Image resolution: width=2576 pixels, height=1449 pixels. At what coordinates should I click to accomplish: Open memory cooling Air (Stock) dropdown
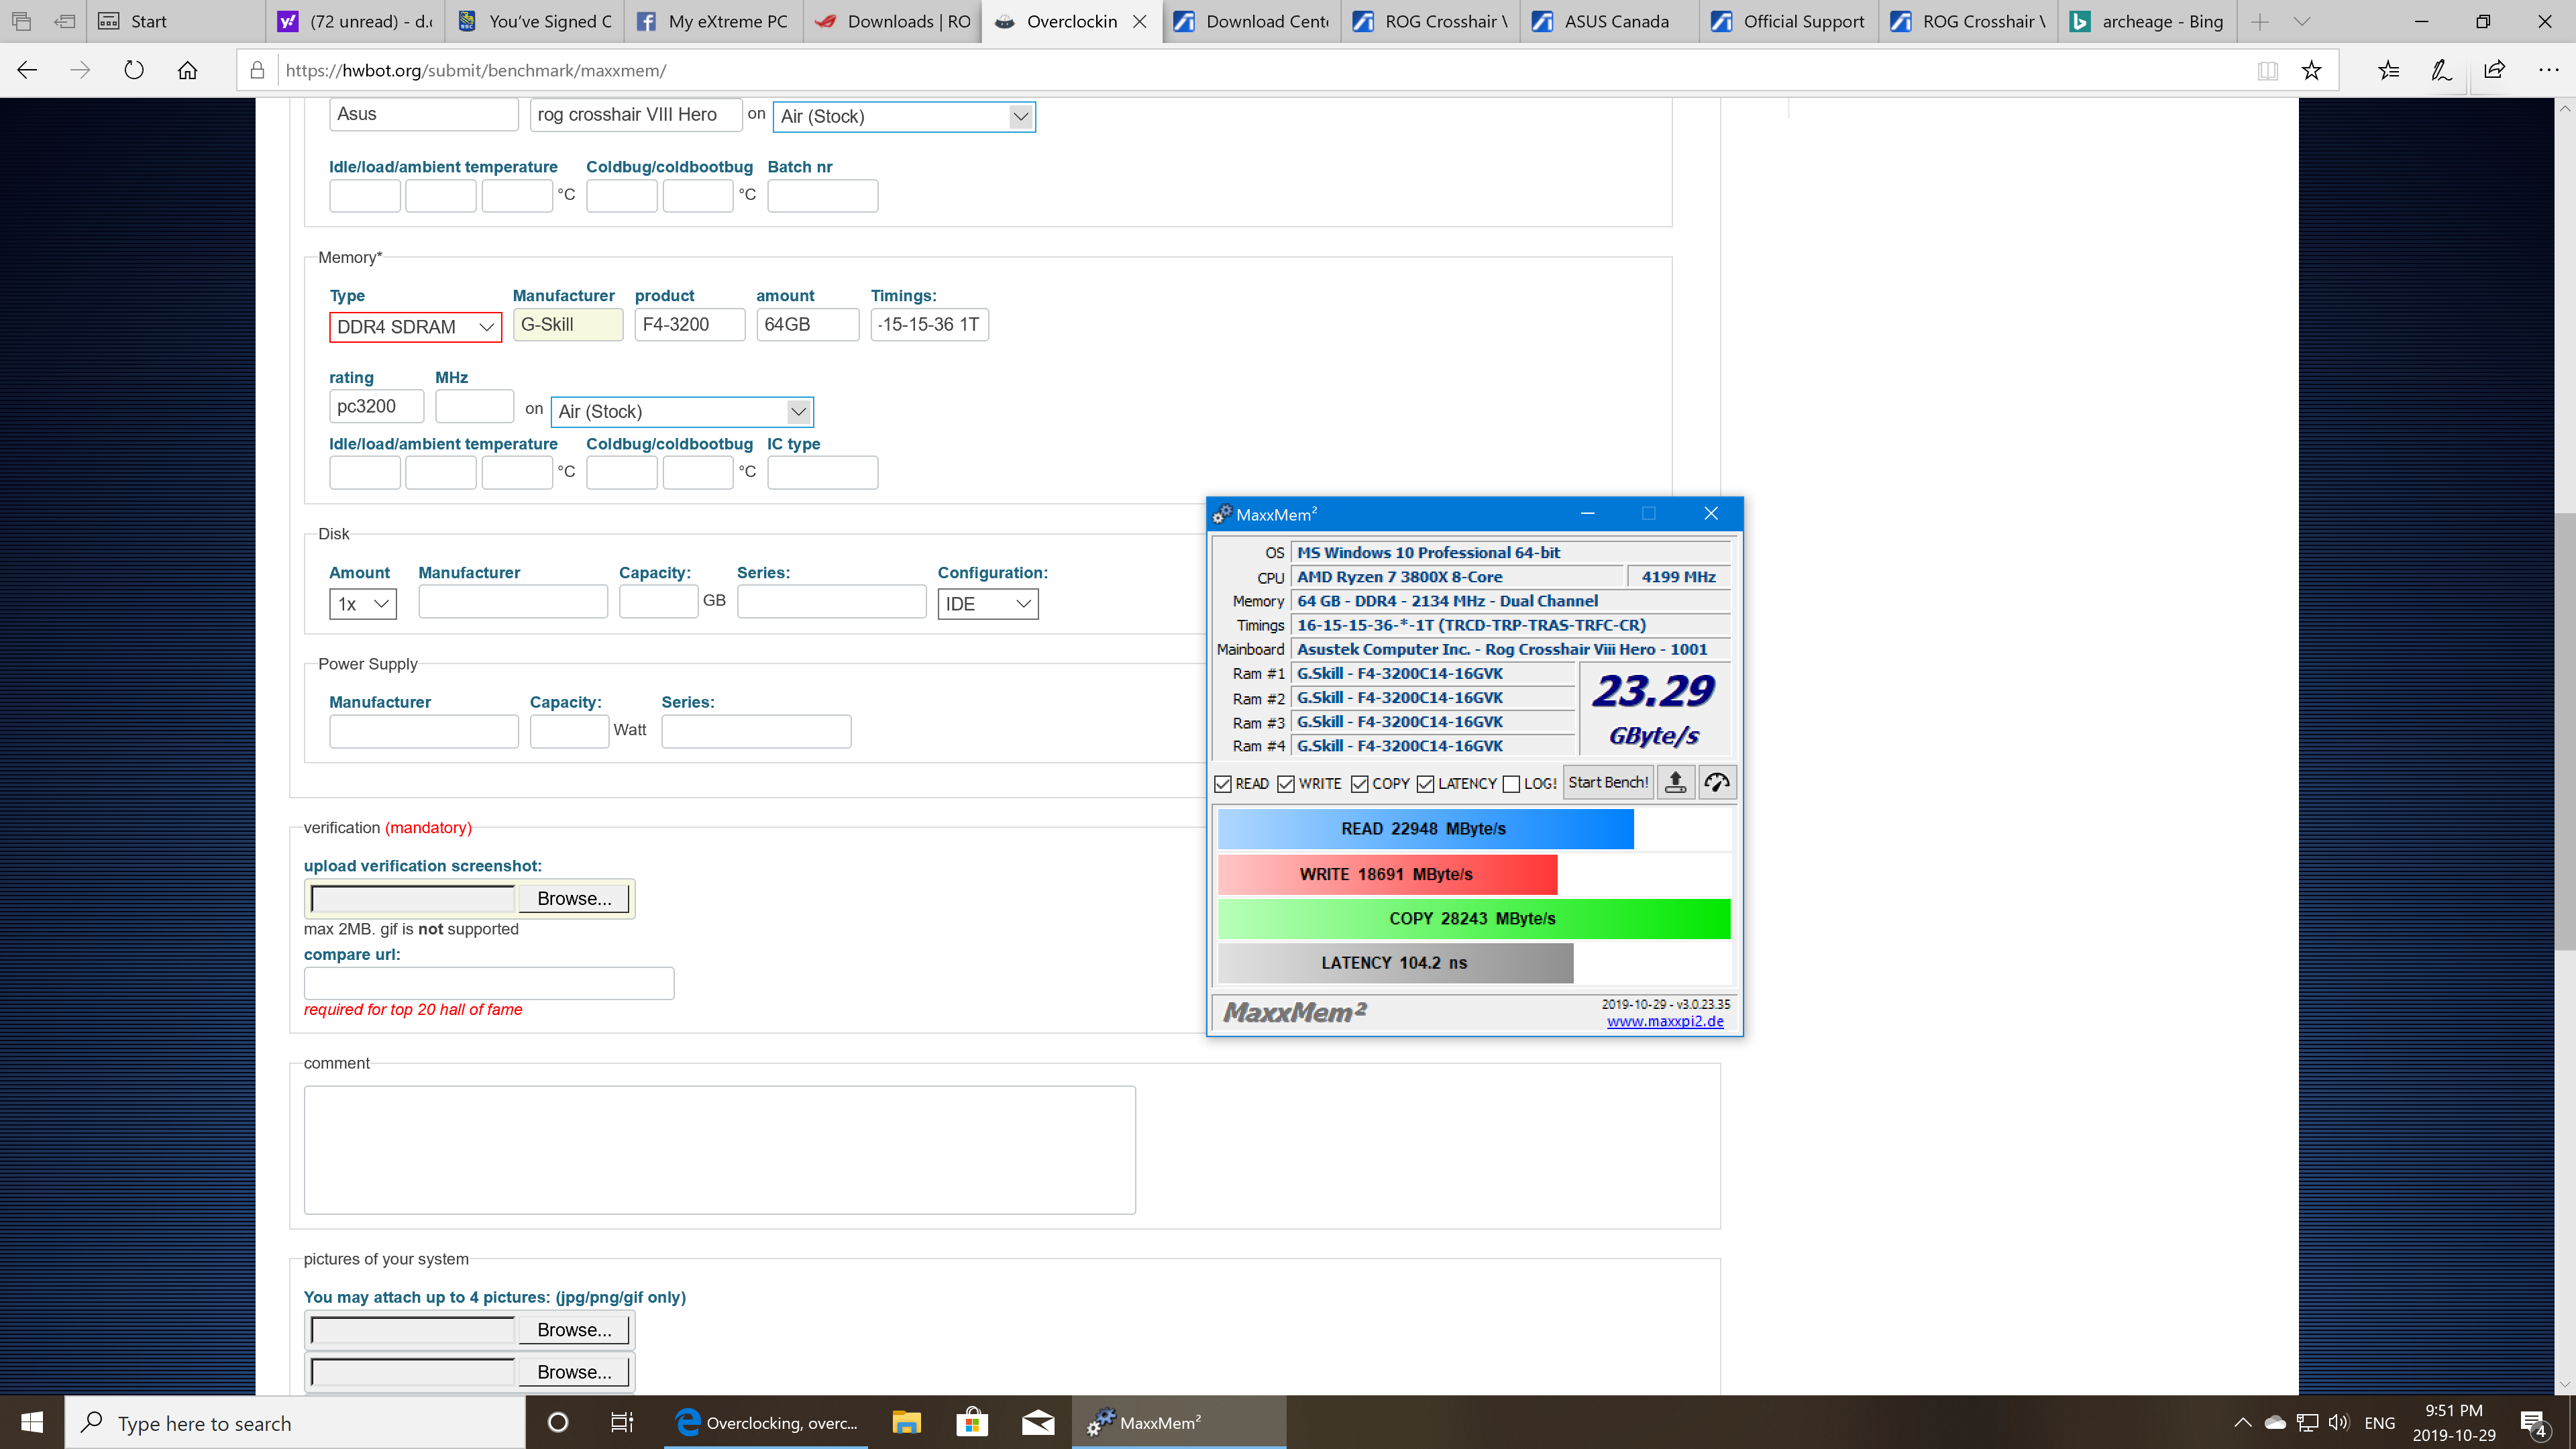coord(682,411)
